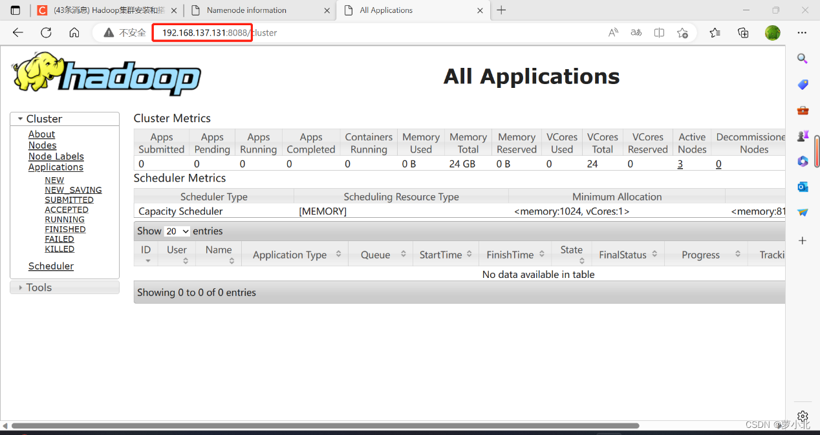Open the Node Labels link
The image size is (820, 435).
(56, 156)
